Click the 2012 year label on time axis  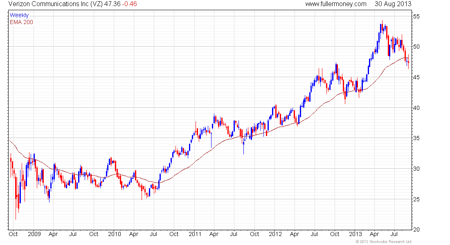tap(275, 234)
